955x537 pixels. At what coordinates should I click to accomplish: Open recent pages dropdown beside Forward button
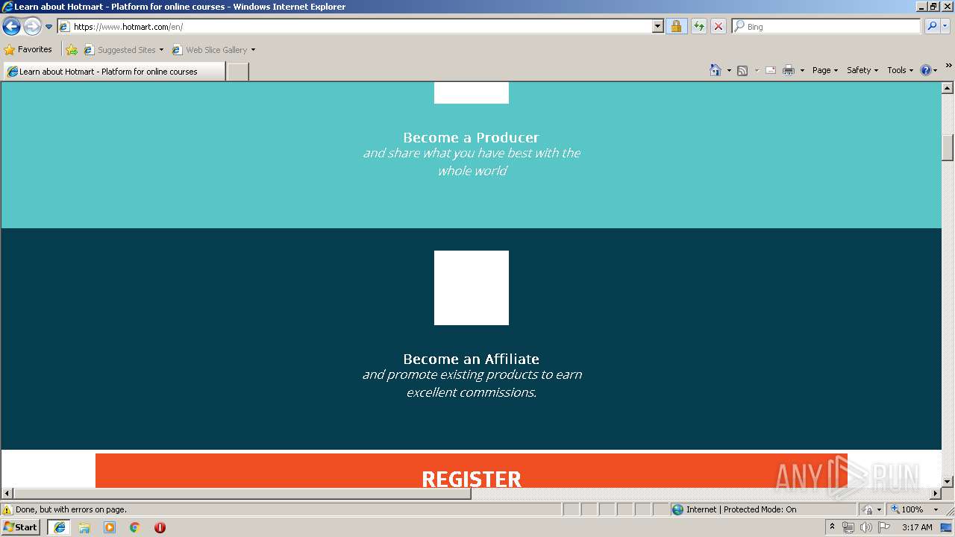pyautogui.click(x=48, y=27)
